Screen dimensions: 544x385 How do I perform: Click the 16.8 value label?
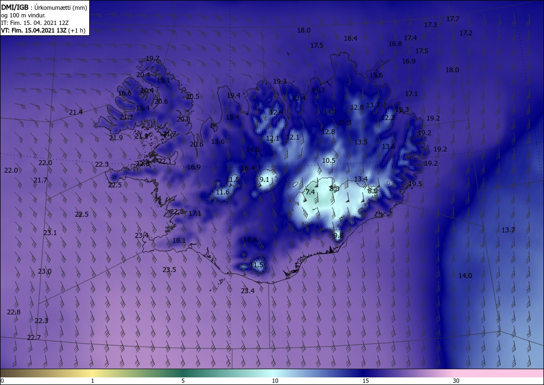click(x=395, y=44)
